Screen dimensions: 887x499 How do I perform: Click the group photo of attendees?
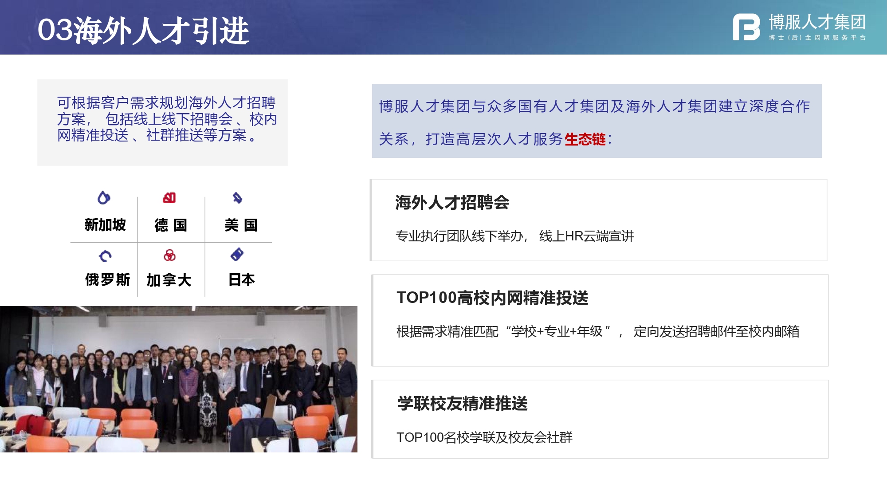pos(178,379)
